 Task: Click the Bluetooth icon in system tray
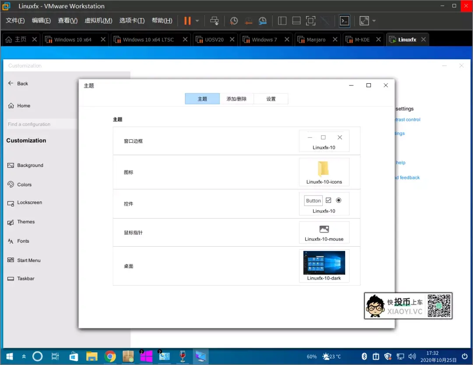(364, 357)
